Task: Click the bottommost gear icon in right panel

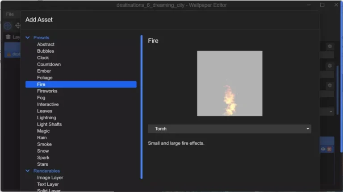Action: click(x=330, y=85)
